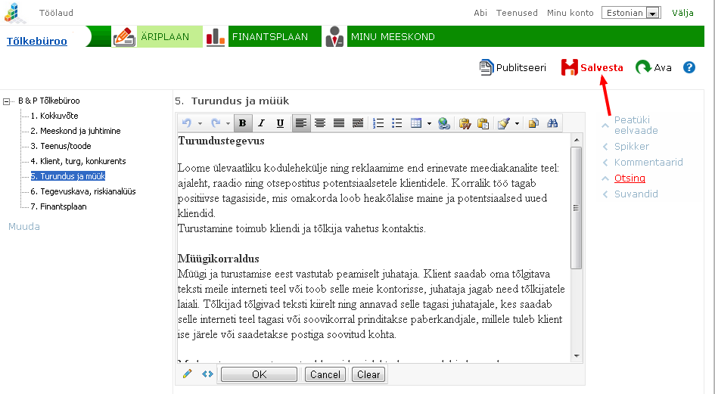The width and height of the screenshot is (715, 394).
Task: Expand the Suvandid panel
Action: pyautogui.click(x=636, y=194)
